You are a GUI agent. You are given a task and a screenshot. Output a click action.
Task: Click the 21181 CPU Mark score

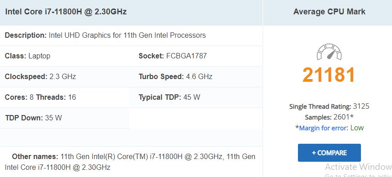point(329,75)
